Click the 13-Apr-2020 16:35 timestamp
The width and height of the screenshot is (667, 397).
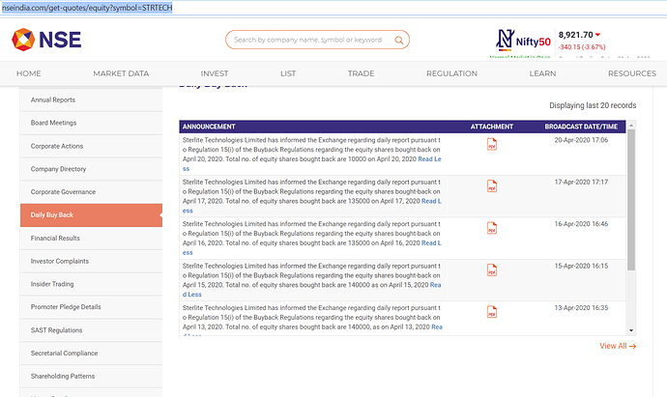pyautogui.click(x=581, y=308)
